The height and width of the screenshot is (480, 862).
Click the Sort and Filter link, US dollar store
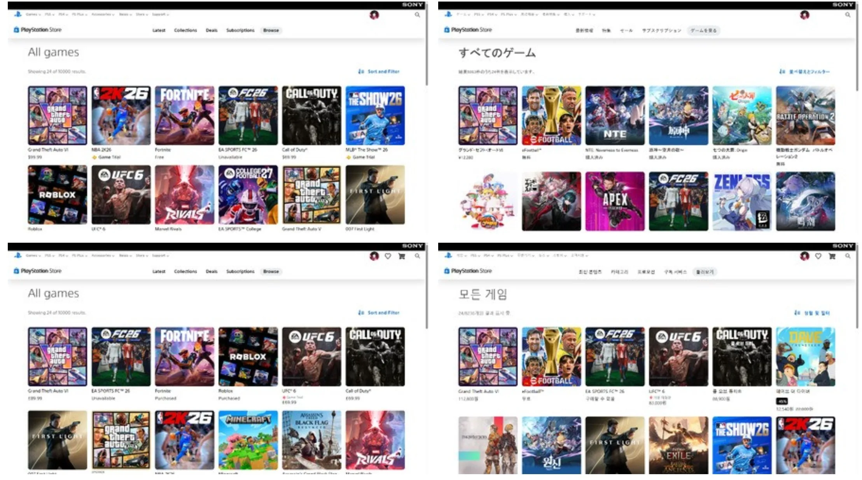pos(383,71)
